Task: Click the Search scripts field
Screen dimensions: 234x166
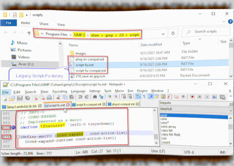Action: pos(206,31)
